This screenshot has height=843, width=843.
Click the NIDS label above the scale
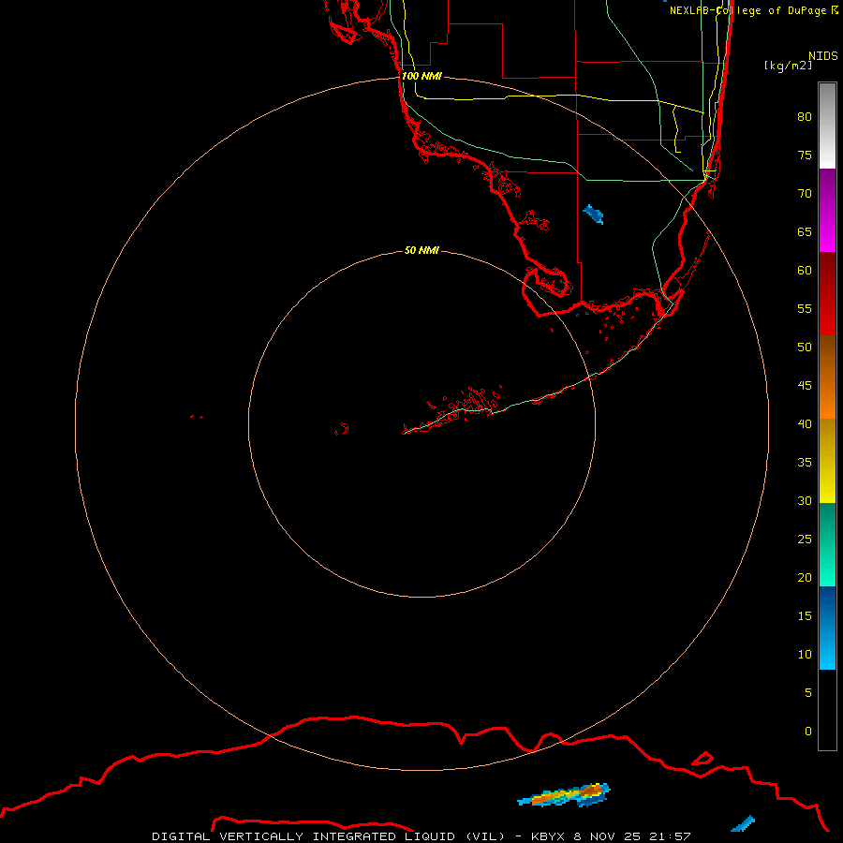pyautogui.click(x=823, y=56)
